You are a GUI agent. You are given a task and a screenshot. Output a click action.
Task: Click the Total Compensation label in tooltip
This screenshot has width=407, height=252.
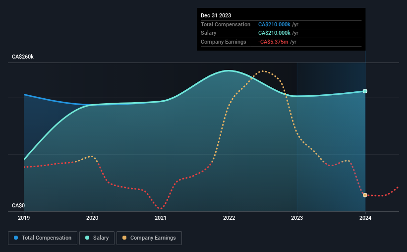[x=225, y=24]
